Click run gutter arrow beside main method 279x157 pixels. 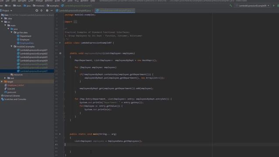click(60, 134)
